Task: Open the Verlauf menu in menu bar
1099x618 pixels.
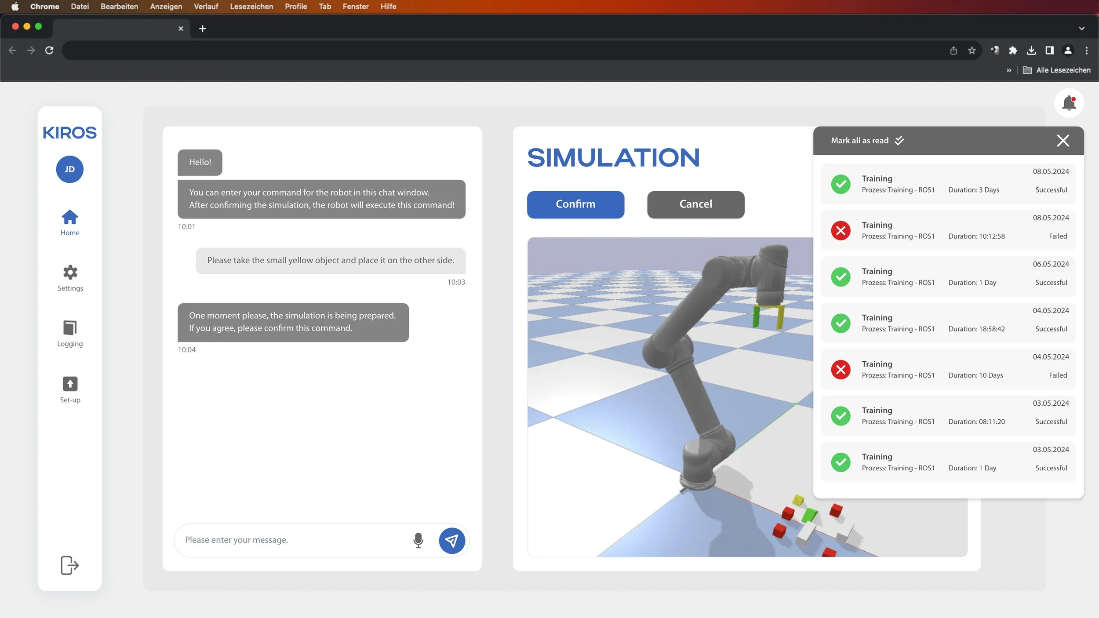Action: click(206, 7)
